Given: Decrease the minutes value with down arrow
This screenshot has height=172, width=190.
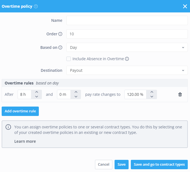Looking at the screenshot, I should pyautogui.click(x=76, y=97).
